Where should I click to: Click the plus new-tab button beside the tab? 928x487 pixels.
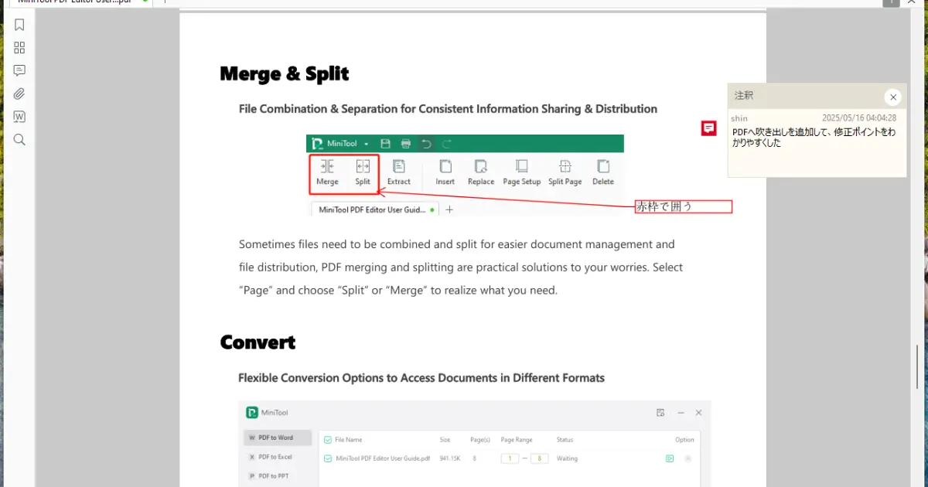pos(449,209)
